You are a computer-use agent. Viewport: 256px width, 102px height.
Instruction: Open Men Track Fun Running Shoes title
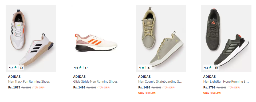[x=29, y=82]
